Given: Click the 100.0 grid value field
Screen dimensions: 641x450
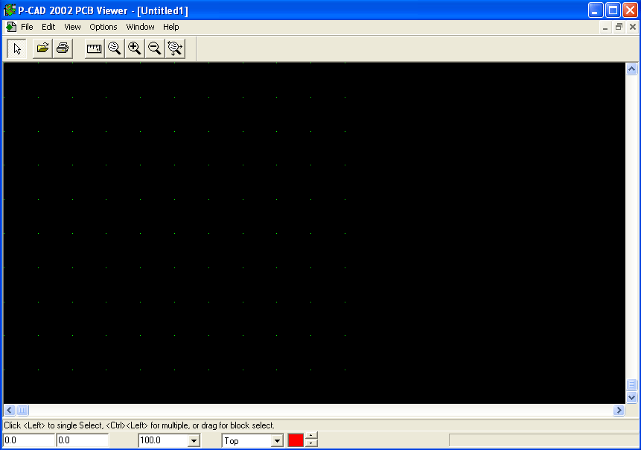Looking at the screenshot, I should click(164, 440).
